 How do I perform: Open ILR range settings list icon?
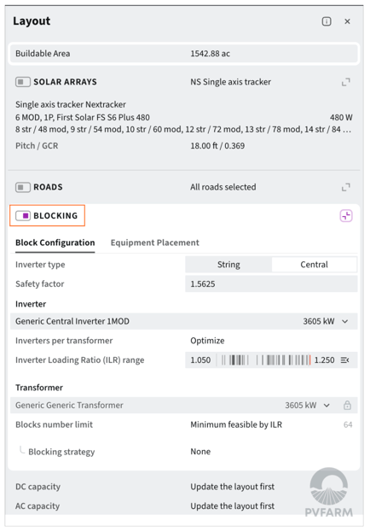tap(345, 360)
